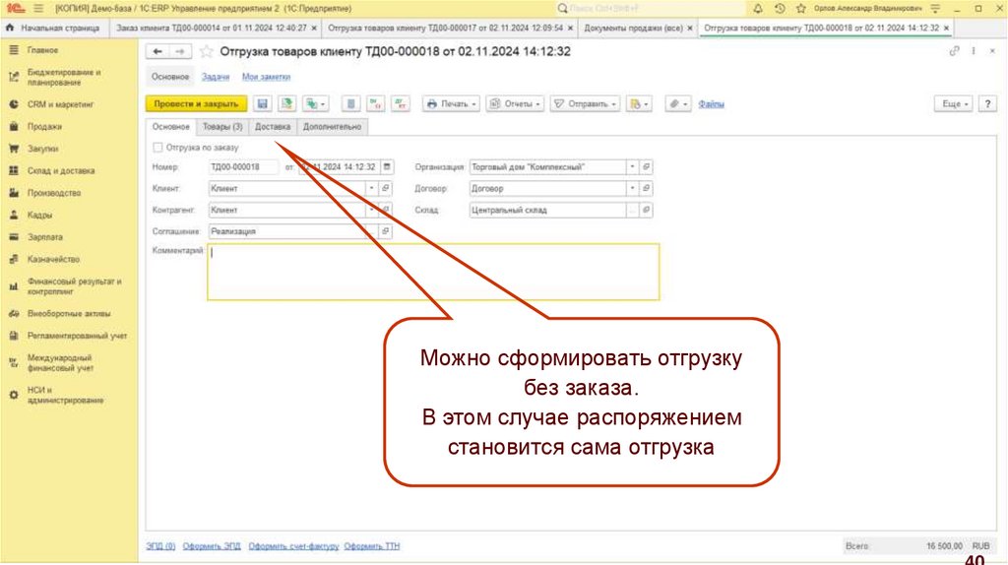Open notifications bell in top bar
The width and height of the screenshot is (1008, 565).
762,8
